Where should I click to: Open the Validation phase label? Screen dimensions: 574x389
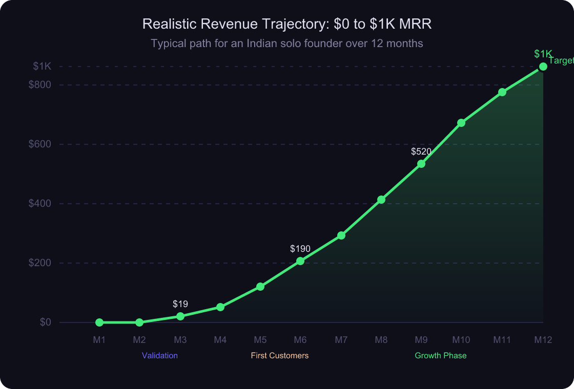tap(159, 355)
